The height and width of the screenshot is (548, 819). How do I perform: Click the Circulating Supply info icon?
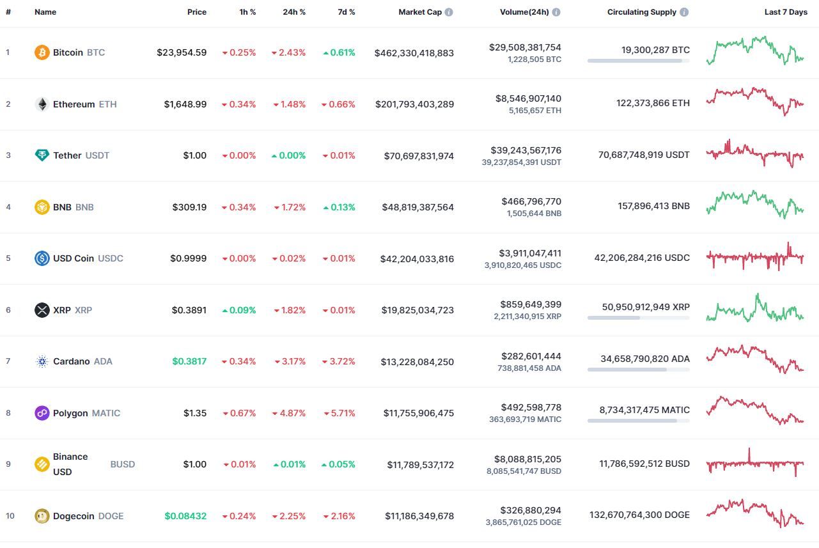685,12
